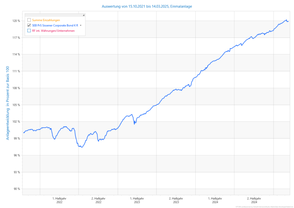Viewport: 294px width, 208px height.
Task: Click the blue line's peak near 120 %
Action: 286,20
